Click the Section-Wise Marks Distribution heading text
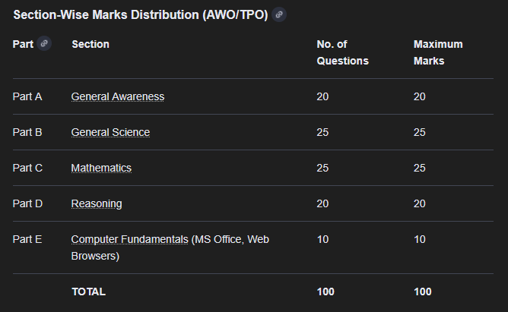The image size is (508, 312). pyautogui.click(x=140, y=15)
